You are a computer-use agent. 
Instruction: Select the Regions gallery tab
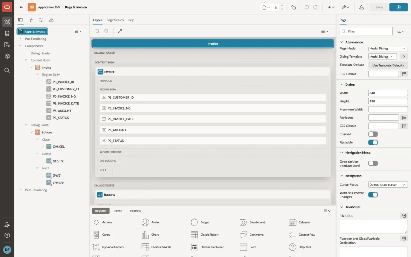101,211
